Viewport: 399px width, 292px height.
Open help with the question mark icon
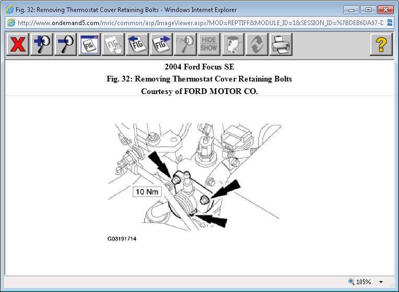point(381,44)
